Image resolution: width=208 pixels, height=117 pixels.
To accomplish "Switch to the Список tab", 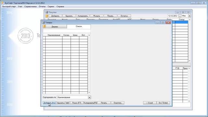I will coord(79,26).
